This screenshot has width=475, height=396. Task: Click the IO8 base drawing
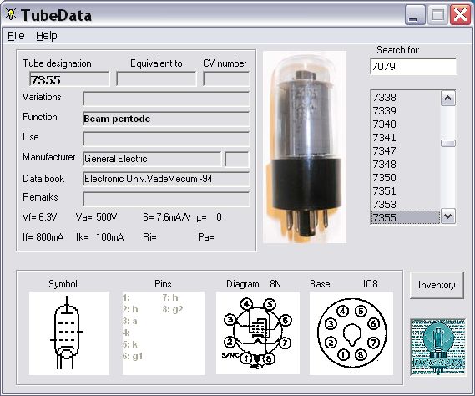point(351,333)
